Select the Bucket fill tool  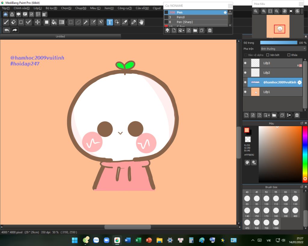pyautogui.click(x=54, y=22)
